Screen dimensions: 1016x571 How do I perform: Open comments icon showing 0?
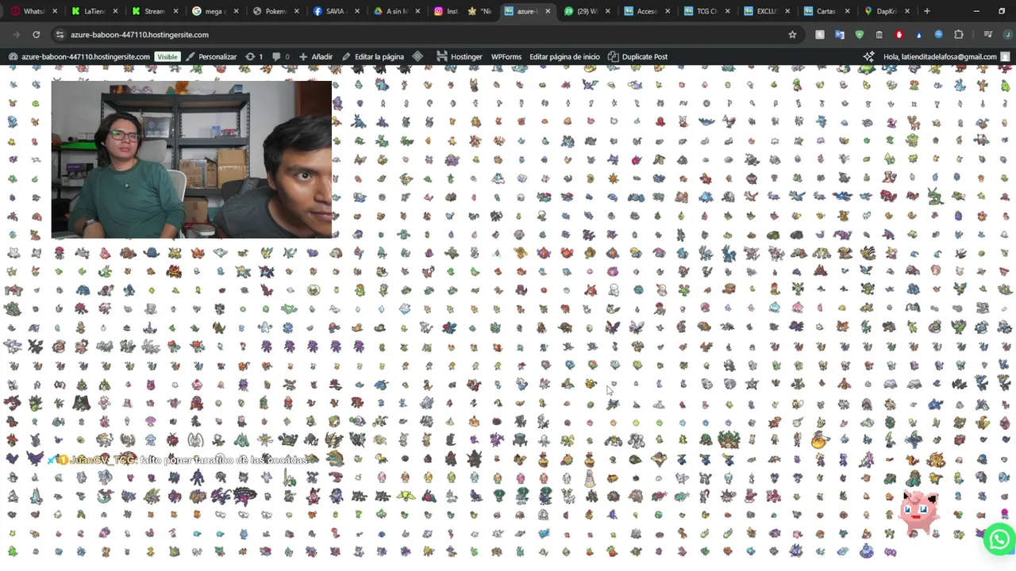(x=280, y=57)
